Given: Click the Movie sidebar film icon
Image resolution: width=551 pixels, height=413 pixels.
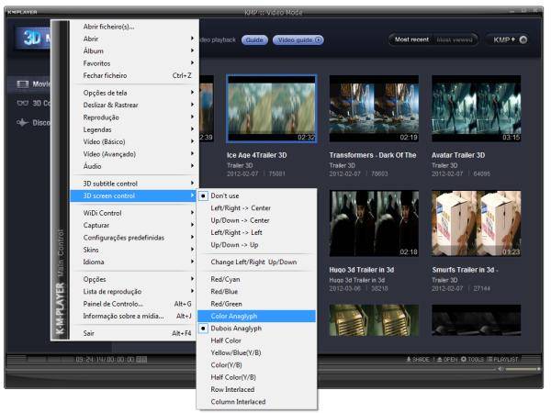Looking at the screenshot, I should pos(22,84).
